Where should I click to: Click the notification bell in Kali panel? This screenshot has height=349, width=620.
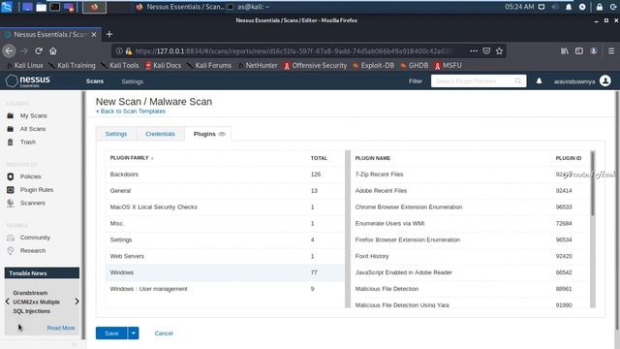(569, 7)
